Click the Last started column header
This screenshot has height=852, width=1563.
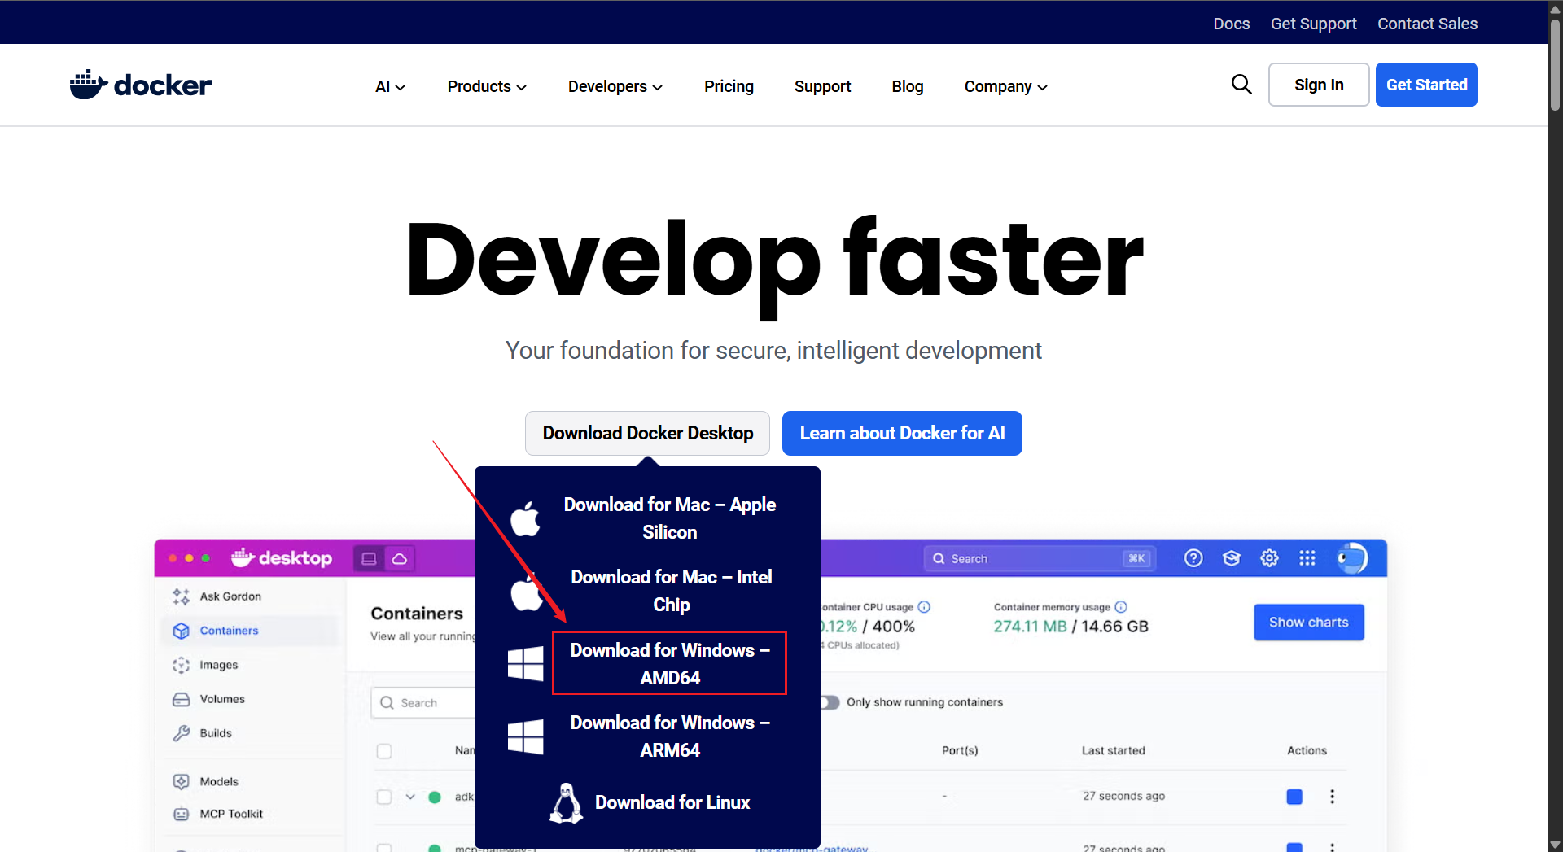point(1113,750)
